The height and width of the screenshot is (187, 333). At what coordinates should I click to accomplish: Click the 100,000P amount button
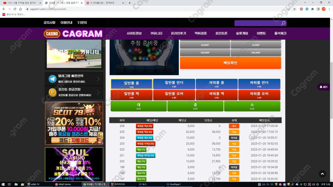point(205,52)
